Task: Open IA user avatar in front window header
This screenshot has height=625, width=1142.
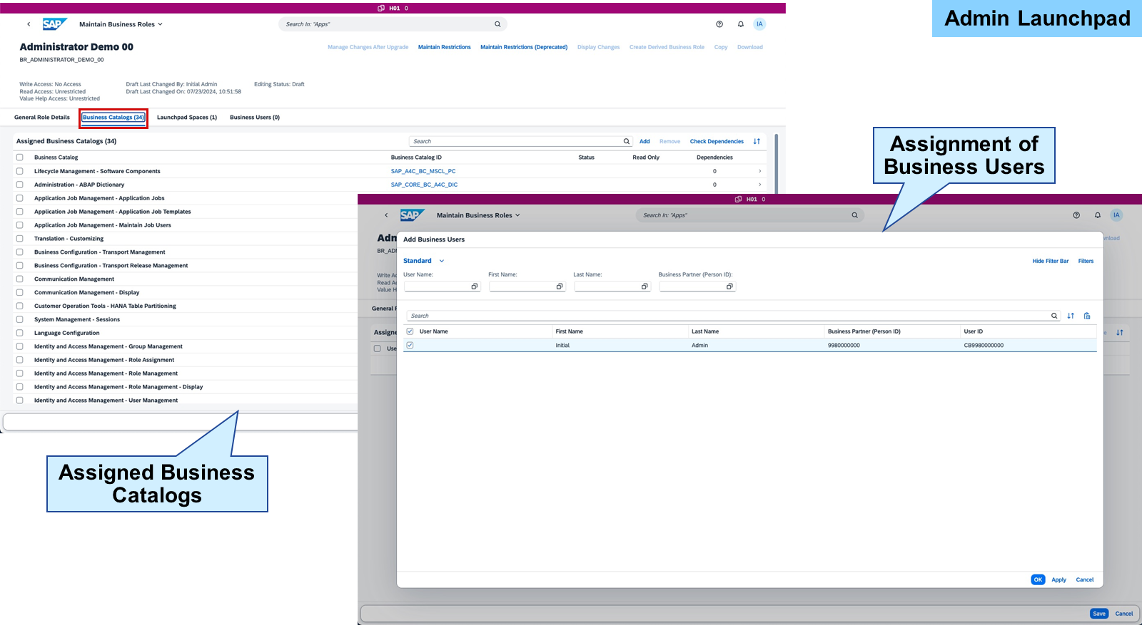Action: 1116,215
